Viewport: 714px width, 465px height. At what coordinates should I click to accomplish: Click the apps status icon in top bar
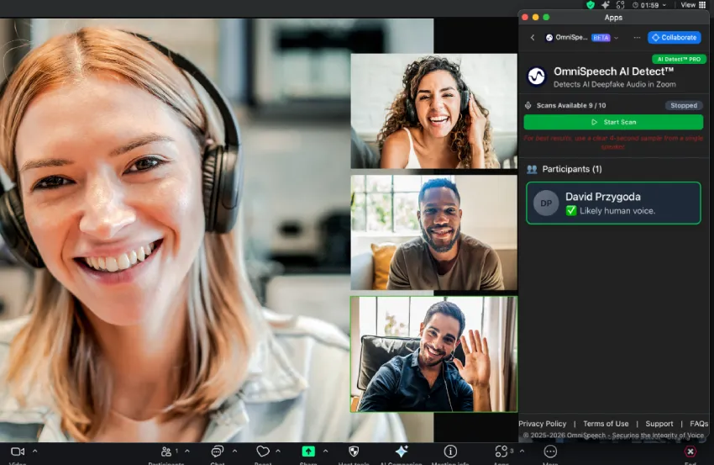point(620,5)
